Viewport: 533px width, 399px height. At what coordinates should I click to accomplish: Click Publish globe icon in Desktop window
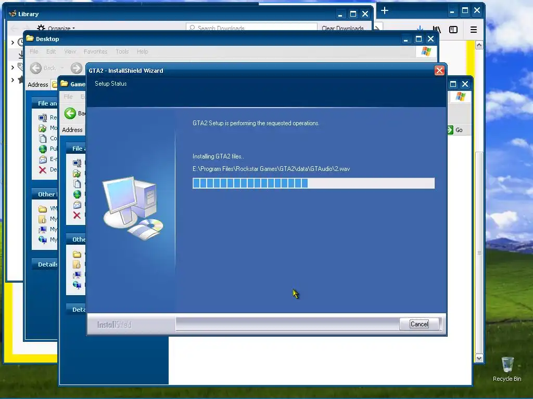(x=43, y=149)
